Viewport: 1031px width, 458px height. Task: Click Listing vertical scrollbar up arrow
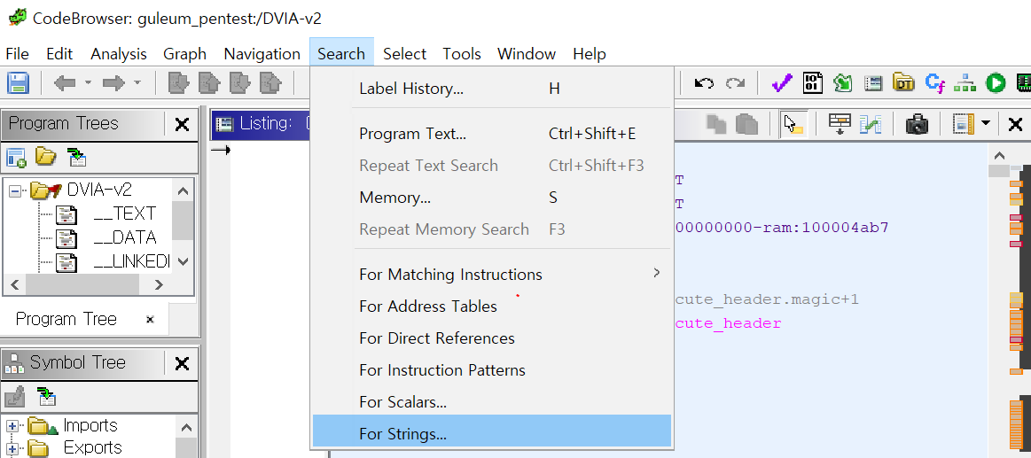point(999,157)
